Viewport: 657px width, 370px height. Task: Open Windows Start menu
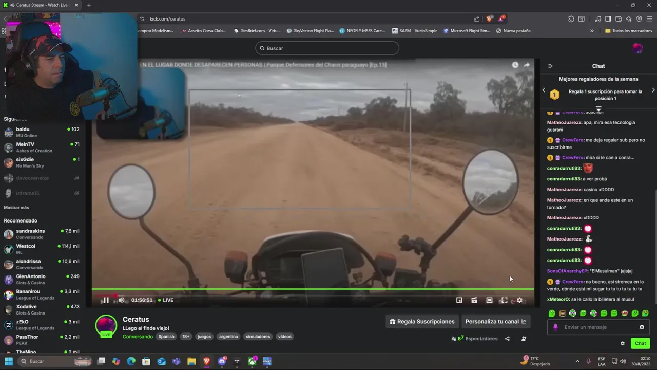pyautogui.click(x=9, y=361)
